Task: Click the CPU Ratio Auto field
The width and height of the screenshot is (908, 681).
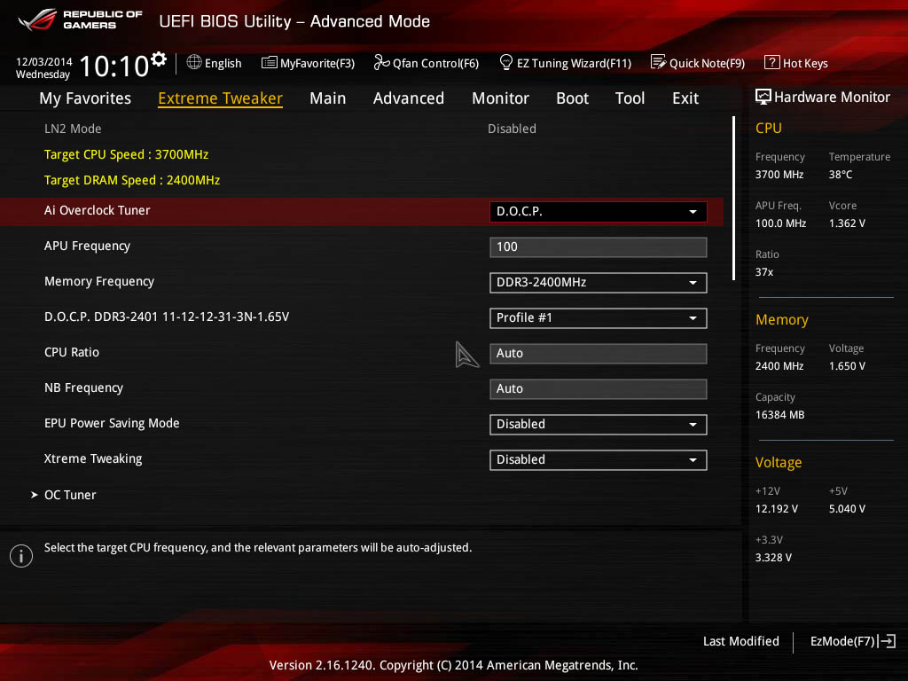Action: (x=599, y=353)
